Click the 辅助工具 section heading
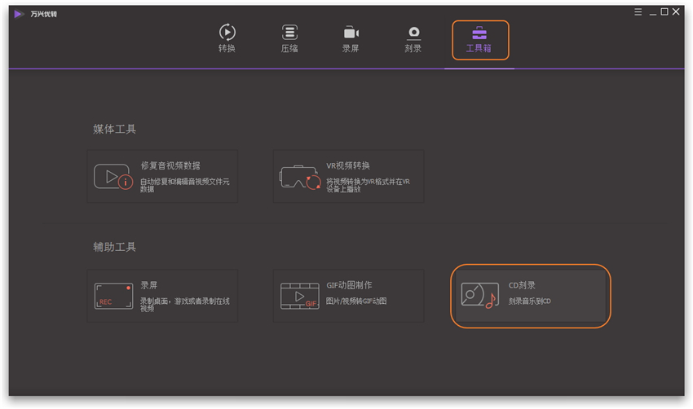The image size is (693, 409). coord(114,247)
